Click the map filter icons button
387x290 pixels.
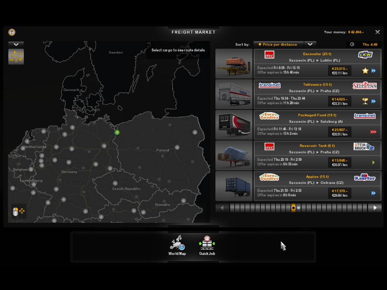(x=16, y=57)
